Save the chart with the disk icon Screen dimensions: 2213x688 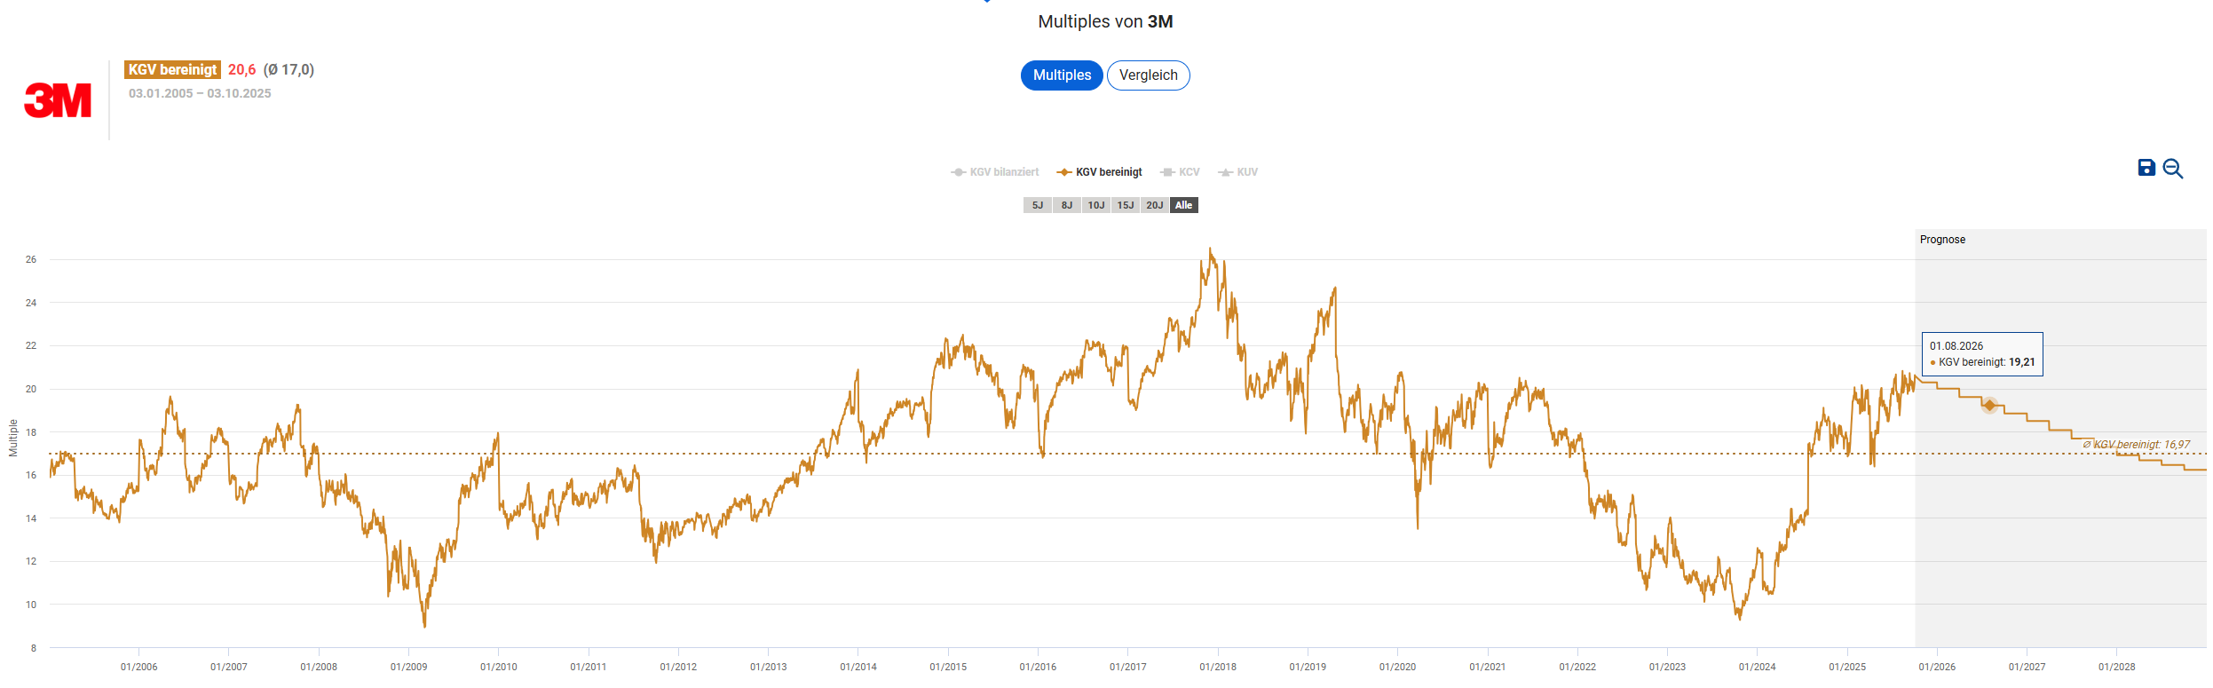(x=2146, y=168)
